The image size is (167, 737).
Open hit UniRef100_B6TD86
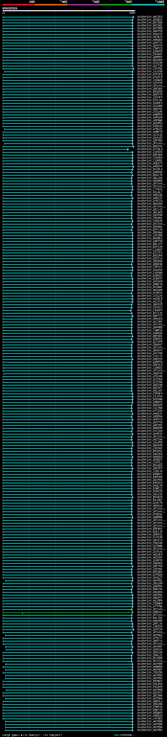tap(150, 22)
